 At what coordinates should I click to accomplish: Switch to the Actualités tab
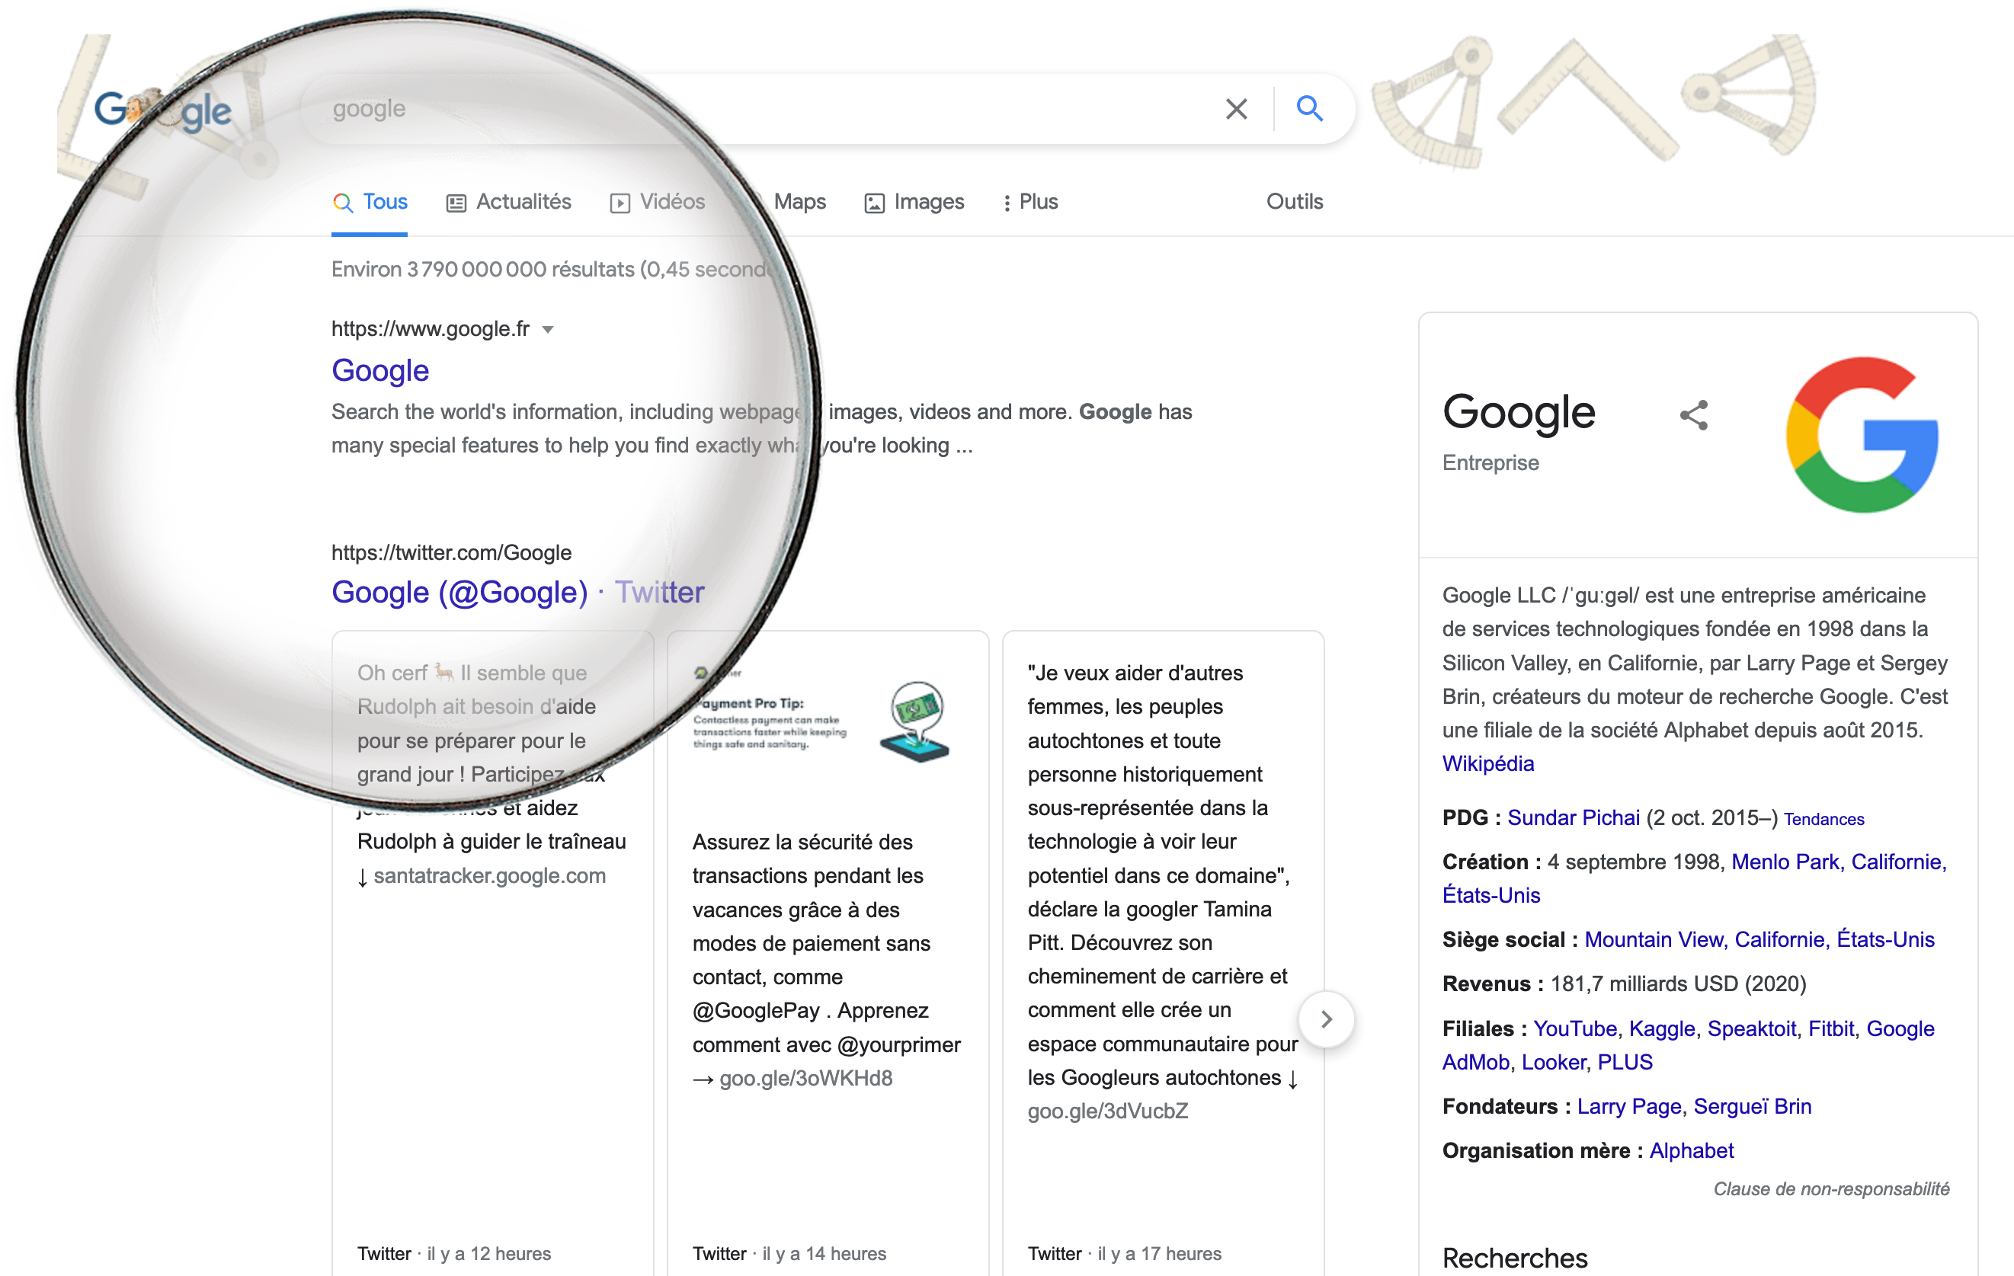coord(508,202)
